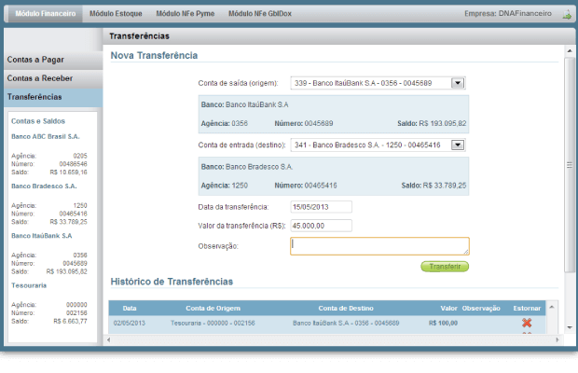This screenshot has height=373, width=578.
Task: Focus the Valor da transferência field
Action: 321,226
